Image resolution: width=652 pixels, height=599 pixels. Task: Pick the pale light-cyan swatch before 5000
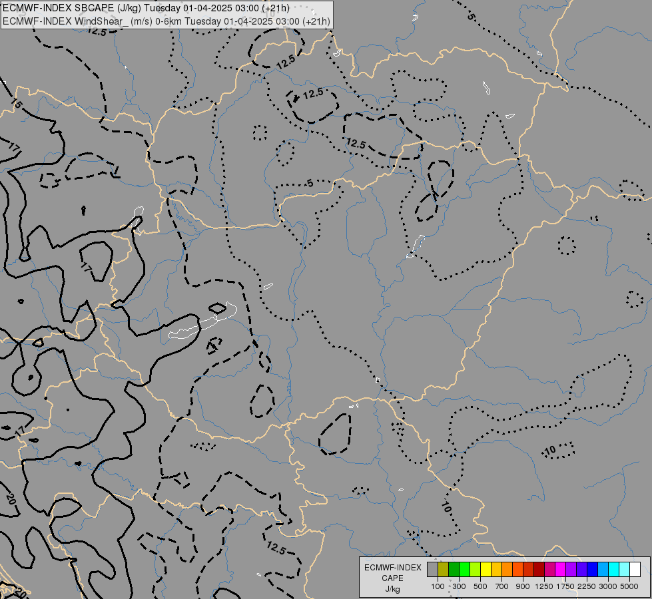624,569
